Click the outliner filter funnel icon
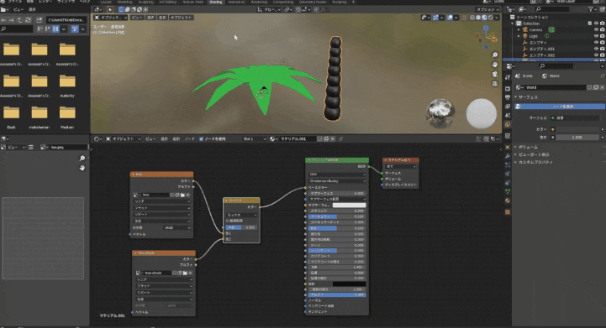 click(x=591, y=9)
